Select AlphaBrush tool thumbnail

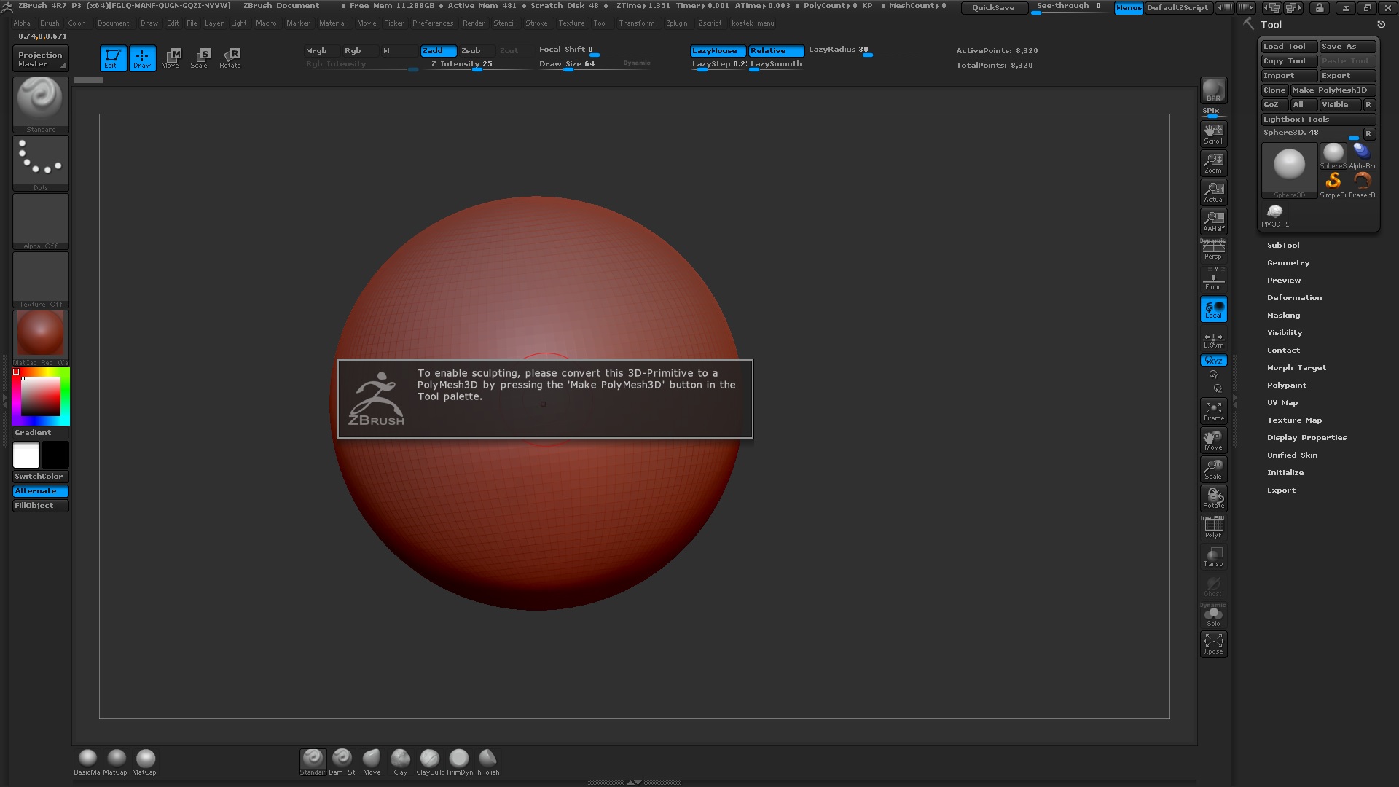(1362, 156)
